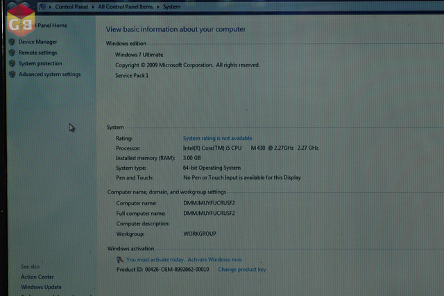Image resolution: width=444 pixels, height=296 pixels.
Task: Click the Product ID 00426-OEM-8992662-00010
Action: 163,270
